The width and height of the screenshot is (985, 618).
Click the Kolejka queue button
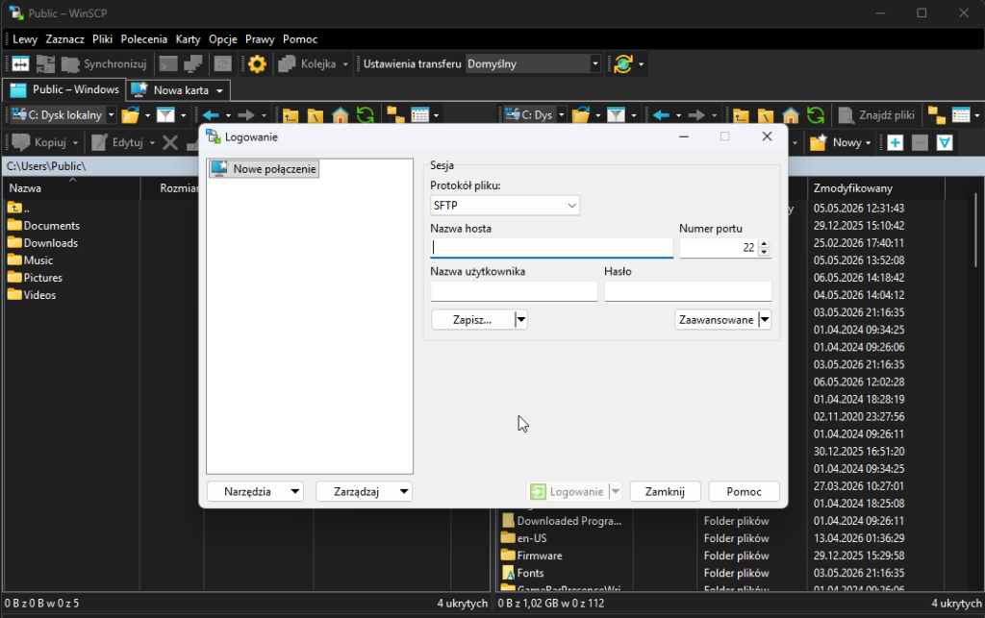(x=308, y=64)
